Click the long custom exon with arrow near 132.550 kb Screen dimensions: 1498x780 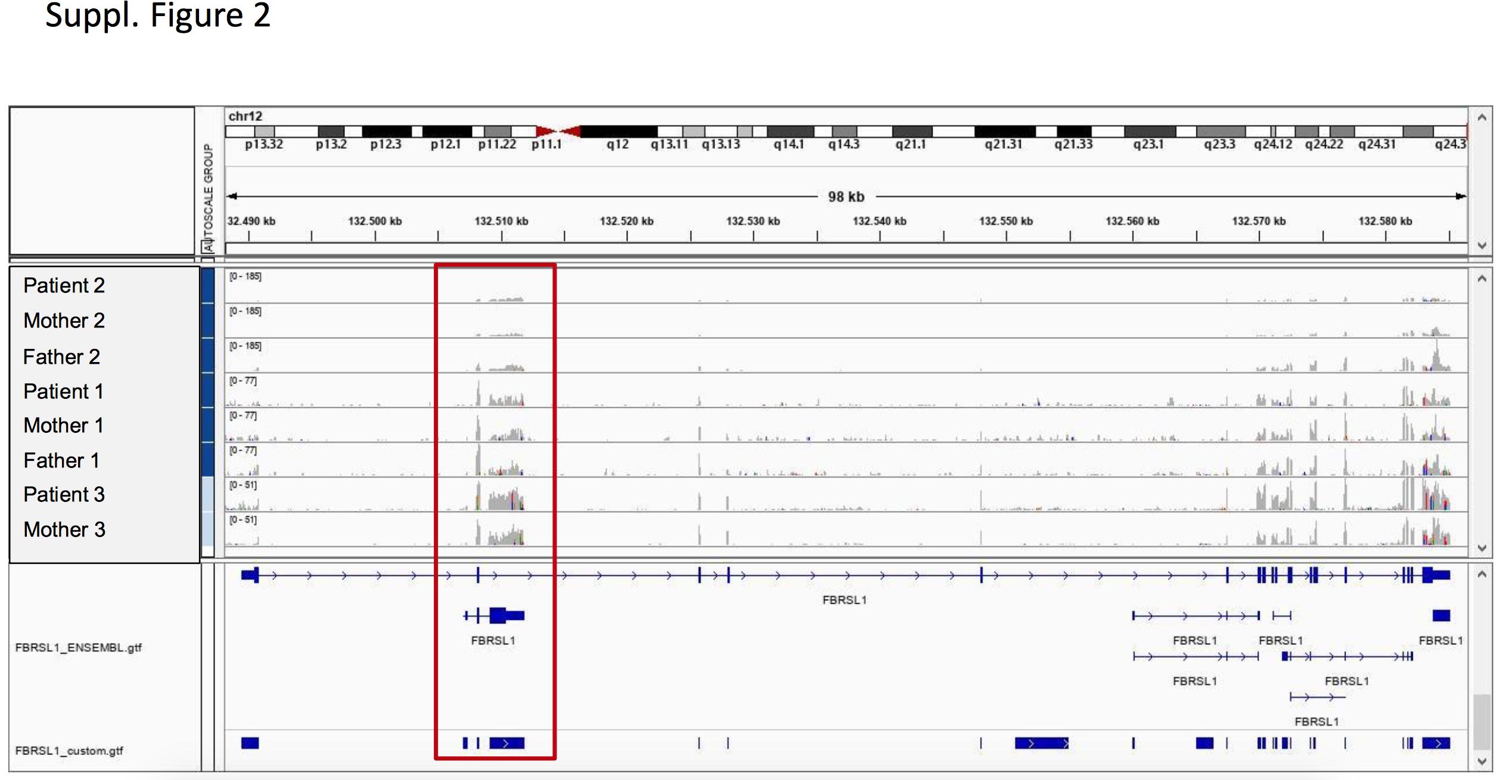pyautogui.click(x=1041, y=742)
